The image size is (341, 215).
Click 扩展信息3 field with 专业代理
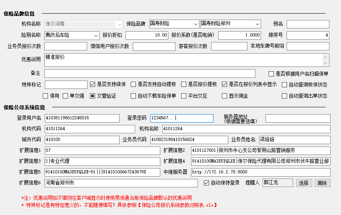point(102,161)
